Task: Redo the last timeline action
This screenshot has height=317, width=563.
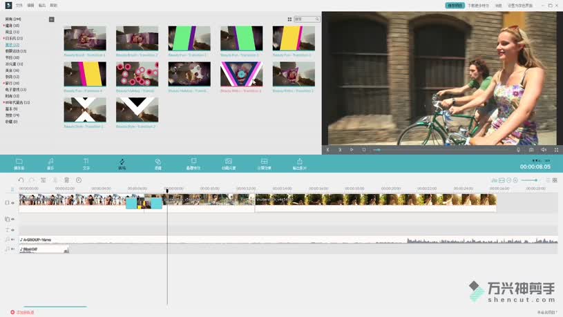Action: point(32,180)
